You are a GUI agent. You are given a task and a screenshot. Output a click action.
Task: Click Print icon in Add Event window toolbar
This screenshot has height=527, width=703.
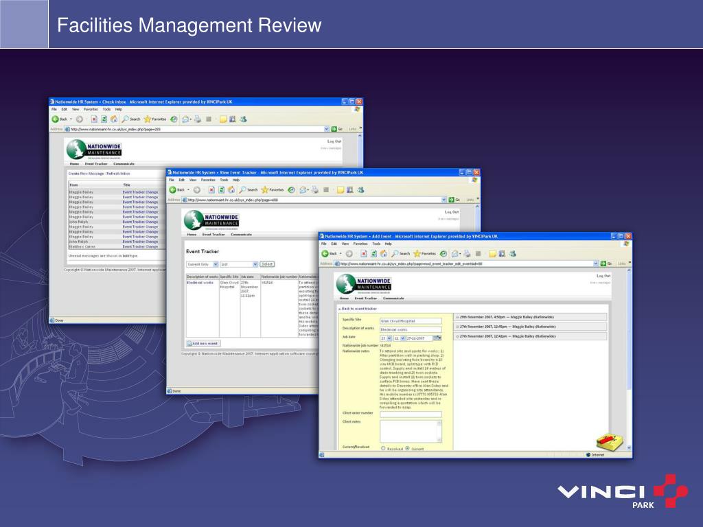(467, 254)
